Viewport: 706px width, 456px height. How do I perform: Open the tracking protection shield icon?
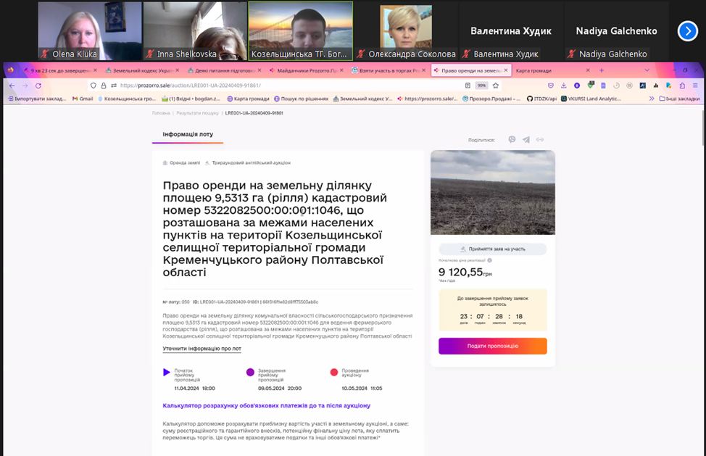coord(94,86)
